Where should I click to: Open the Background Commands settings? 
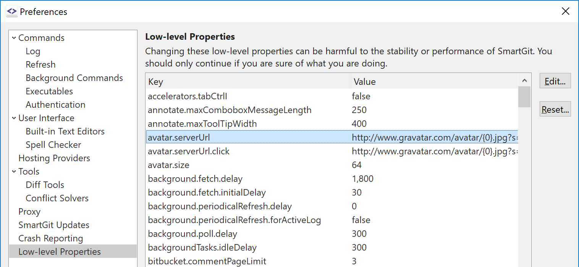coord(74,78)
